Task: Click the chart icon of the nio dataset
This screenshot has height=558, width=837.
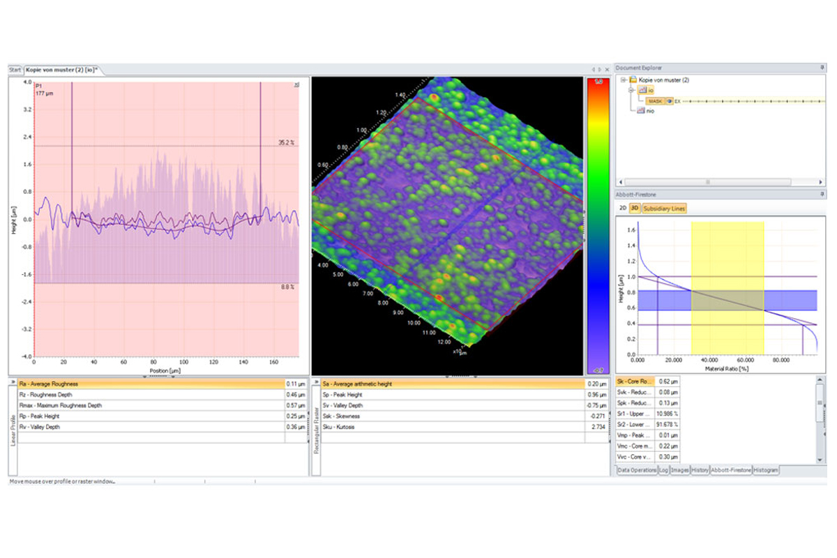Action: tap(642, 111)
